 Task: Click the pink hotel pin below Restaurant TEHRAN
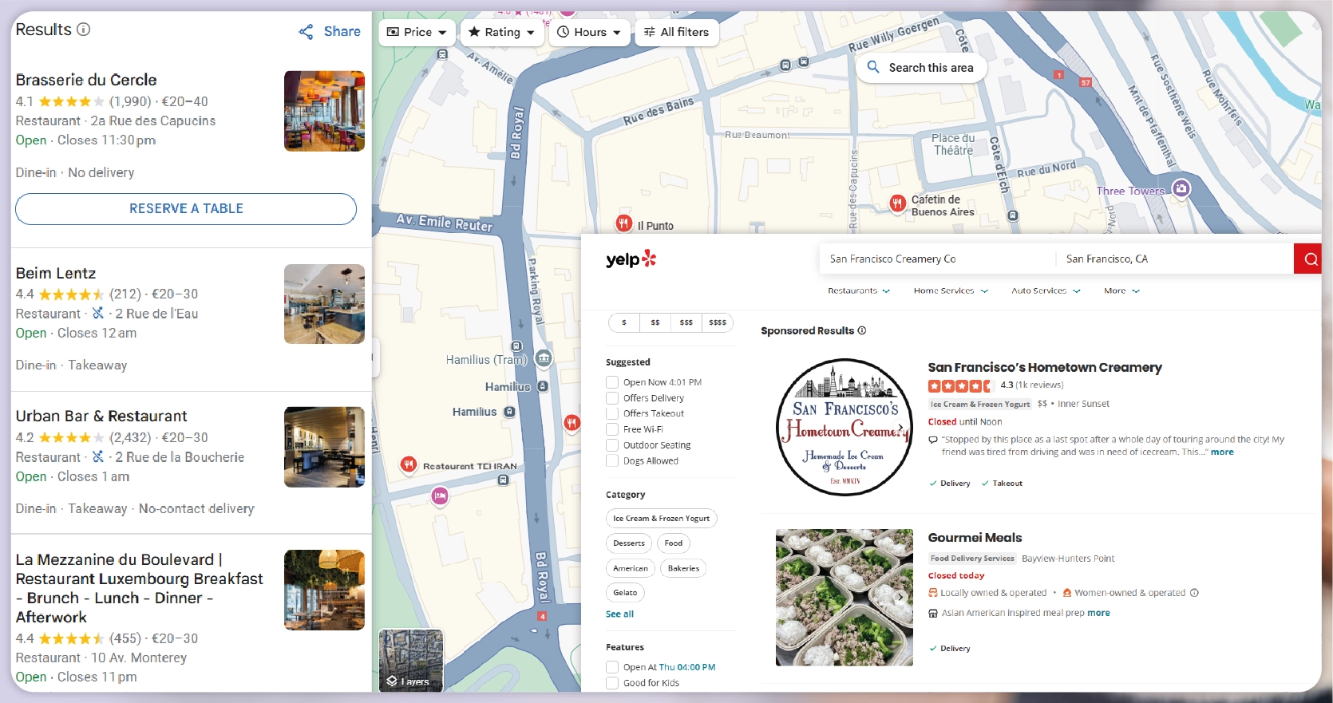tap(439, 496)
